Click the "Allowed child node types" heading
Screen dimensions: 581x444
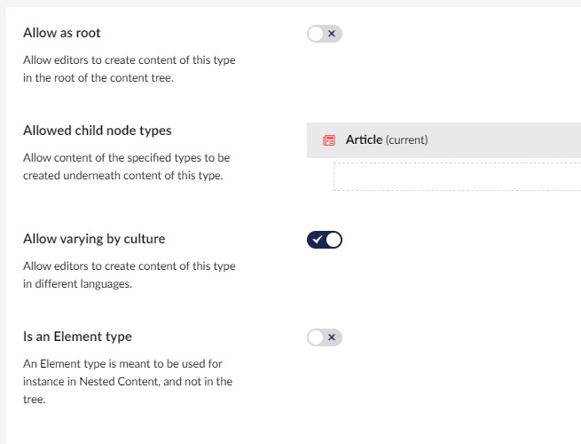[x=97, y=131]
